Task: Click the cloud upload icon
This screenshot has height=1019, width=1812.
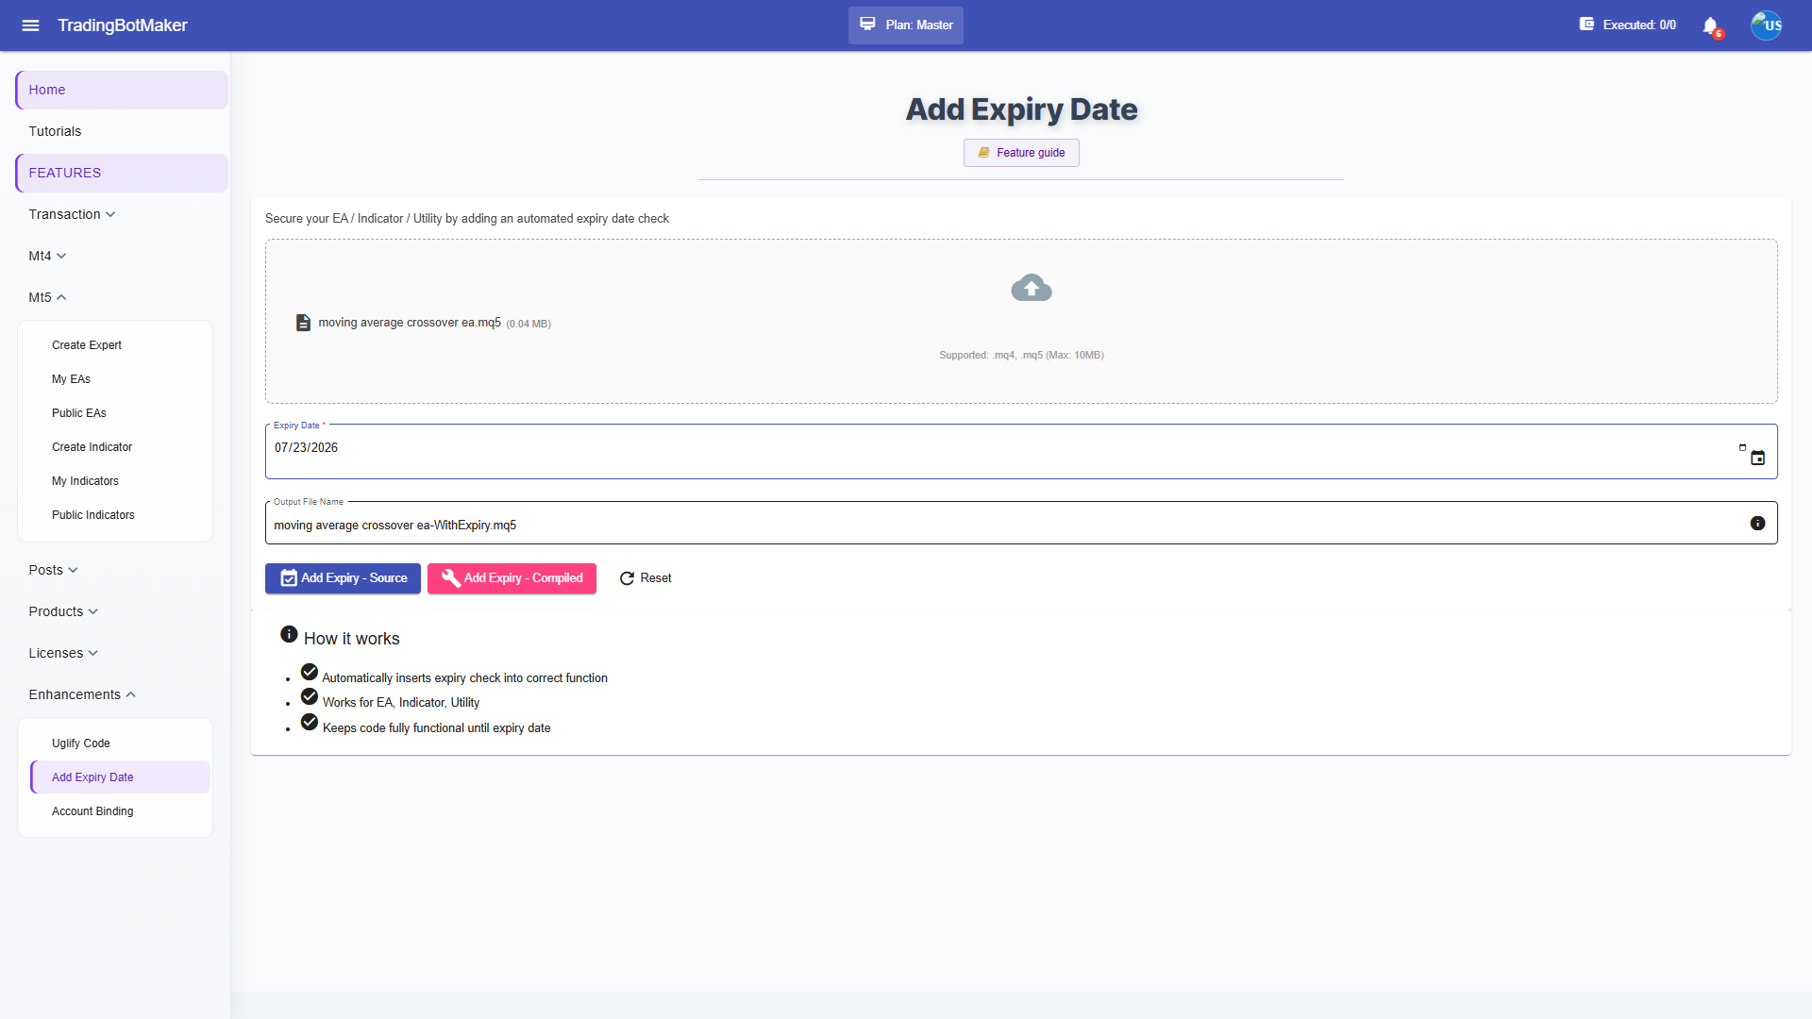Action: coord(1031,288)
